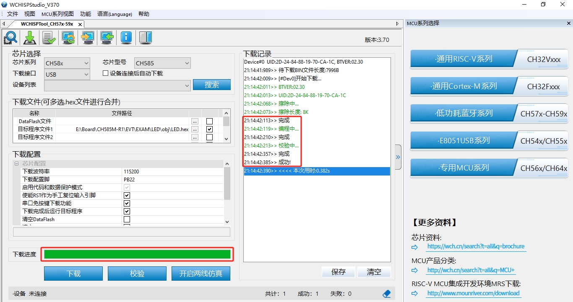Click the verify document checkmark toolbar icon
The image size is (573, 302).
point(49,38)
